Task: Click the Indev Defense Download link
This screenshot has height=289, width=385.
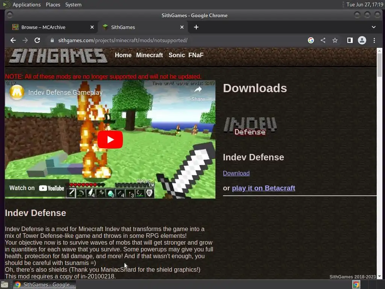Action: (236, 173)
